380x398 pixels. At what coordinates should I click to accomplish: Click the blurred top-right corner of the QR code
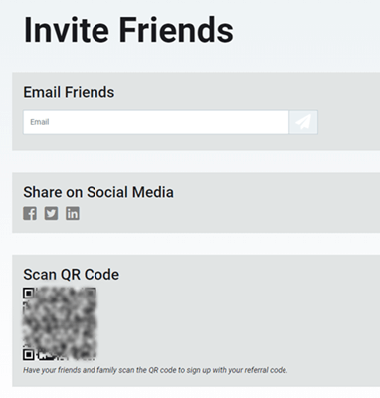click(91, 294)
